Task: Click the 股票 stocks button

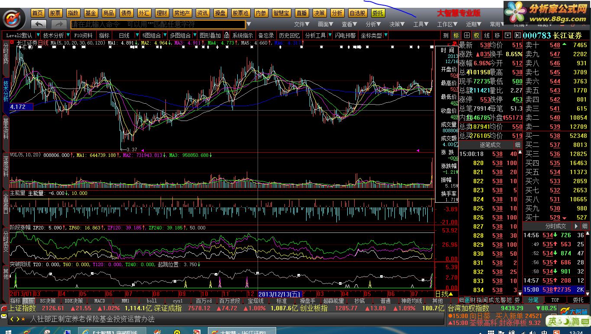Action: 55,13
